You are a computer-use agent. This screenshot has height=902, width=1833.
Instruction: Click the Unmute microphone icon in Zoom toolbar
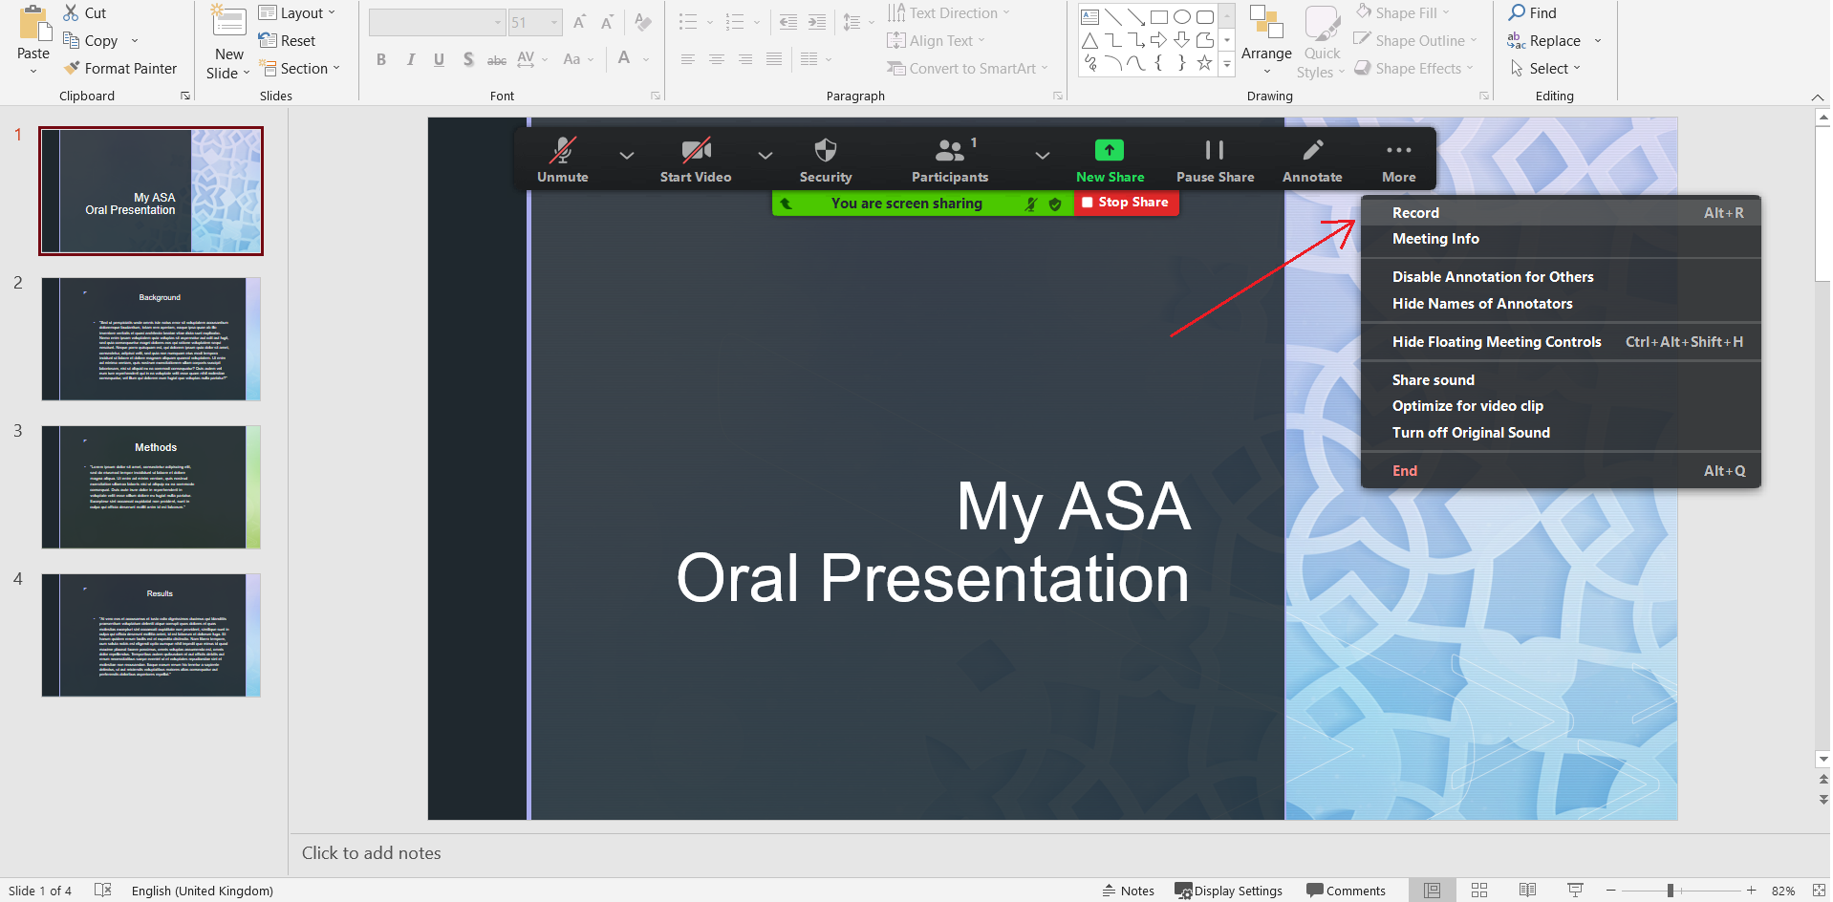[x=563, y=150]
